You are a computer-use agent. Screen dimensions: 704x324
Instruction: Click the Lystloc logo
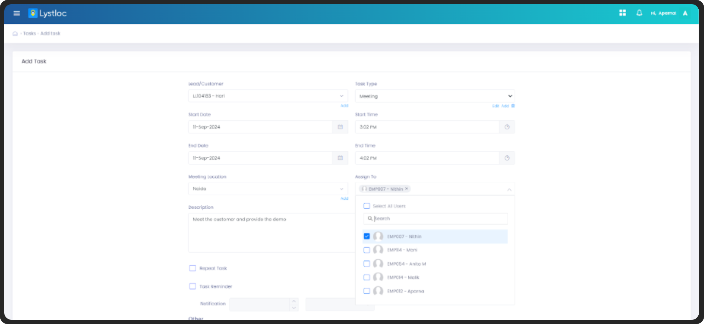pyautogui.click(x=48, y=13)
